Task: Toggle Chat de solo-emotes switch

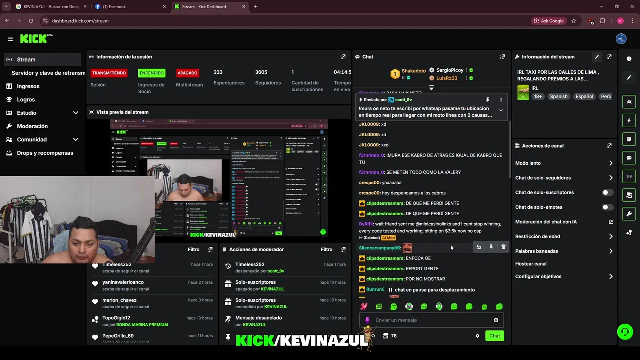Action: (607, 207)
